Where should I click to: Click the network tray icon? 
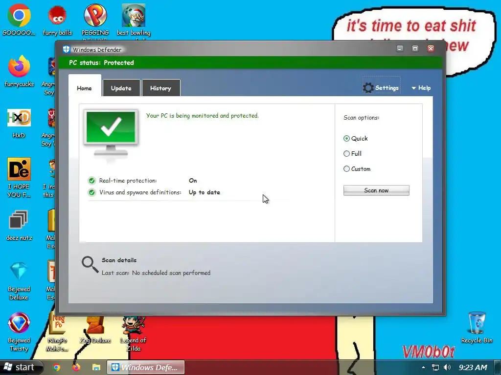435,367
